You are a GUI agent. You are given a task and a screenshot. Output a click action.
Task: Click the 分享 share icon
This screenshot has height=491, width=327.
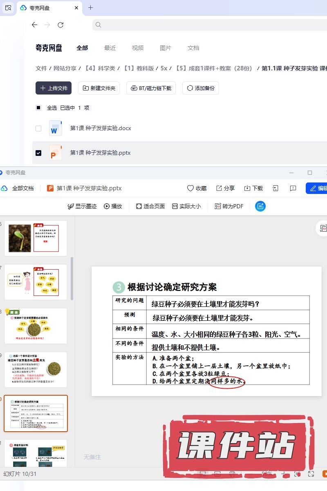pyautogui.click(x=219, y=188)
